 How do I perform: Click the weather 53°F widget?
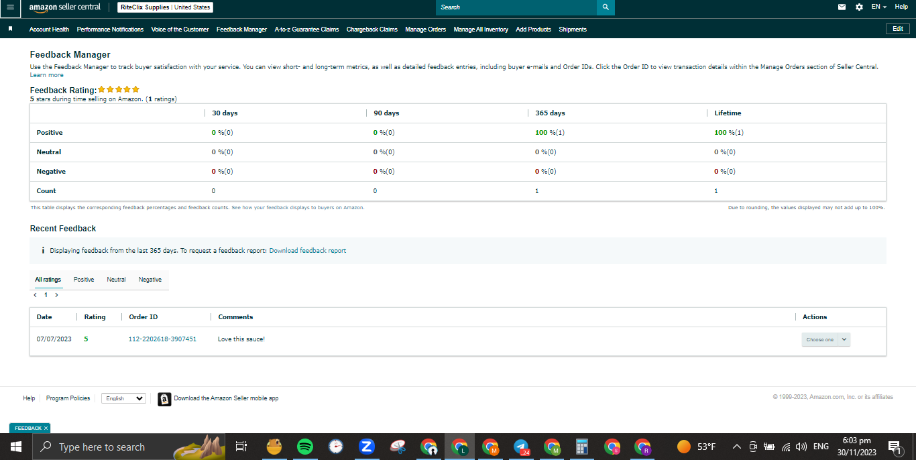click(697, 447)
